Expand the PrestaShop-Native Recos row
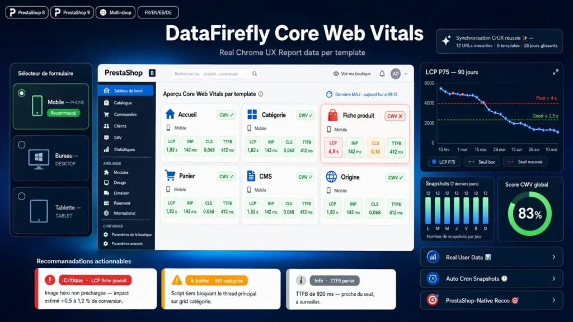Viewport: 573px width, 322px height. pos(491,300)
